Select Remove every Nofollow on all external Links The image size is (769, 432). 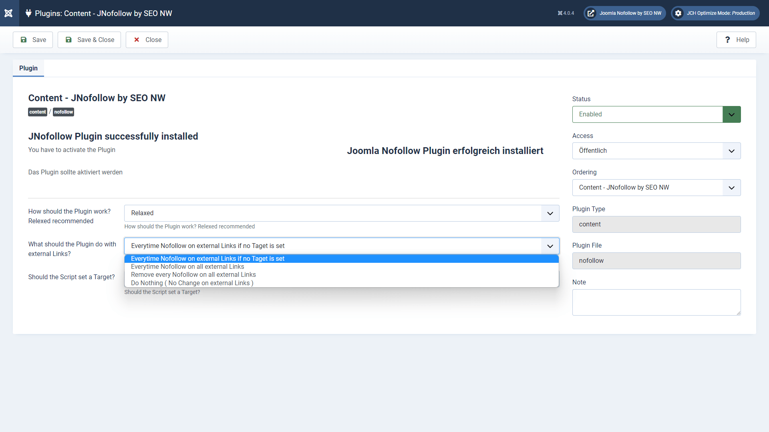342,275
